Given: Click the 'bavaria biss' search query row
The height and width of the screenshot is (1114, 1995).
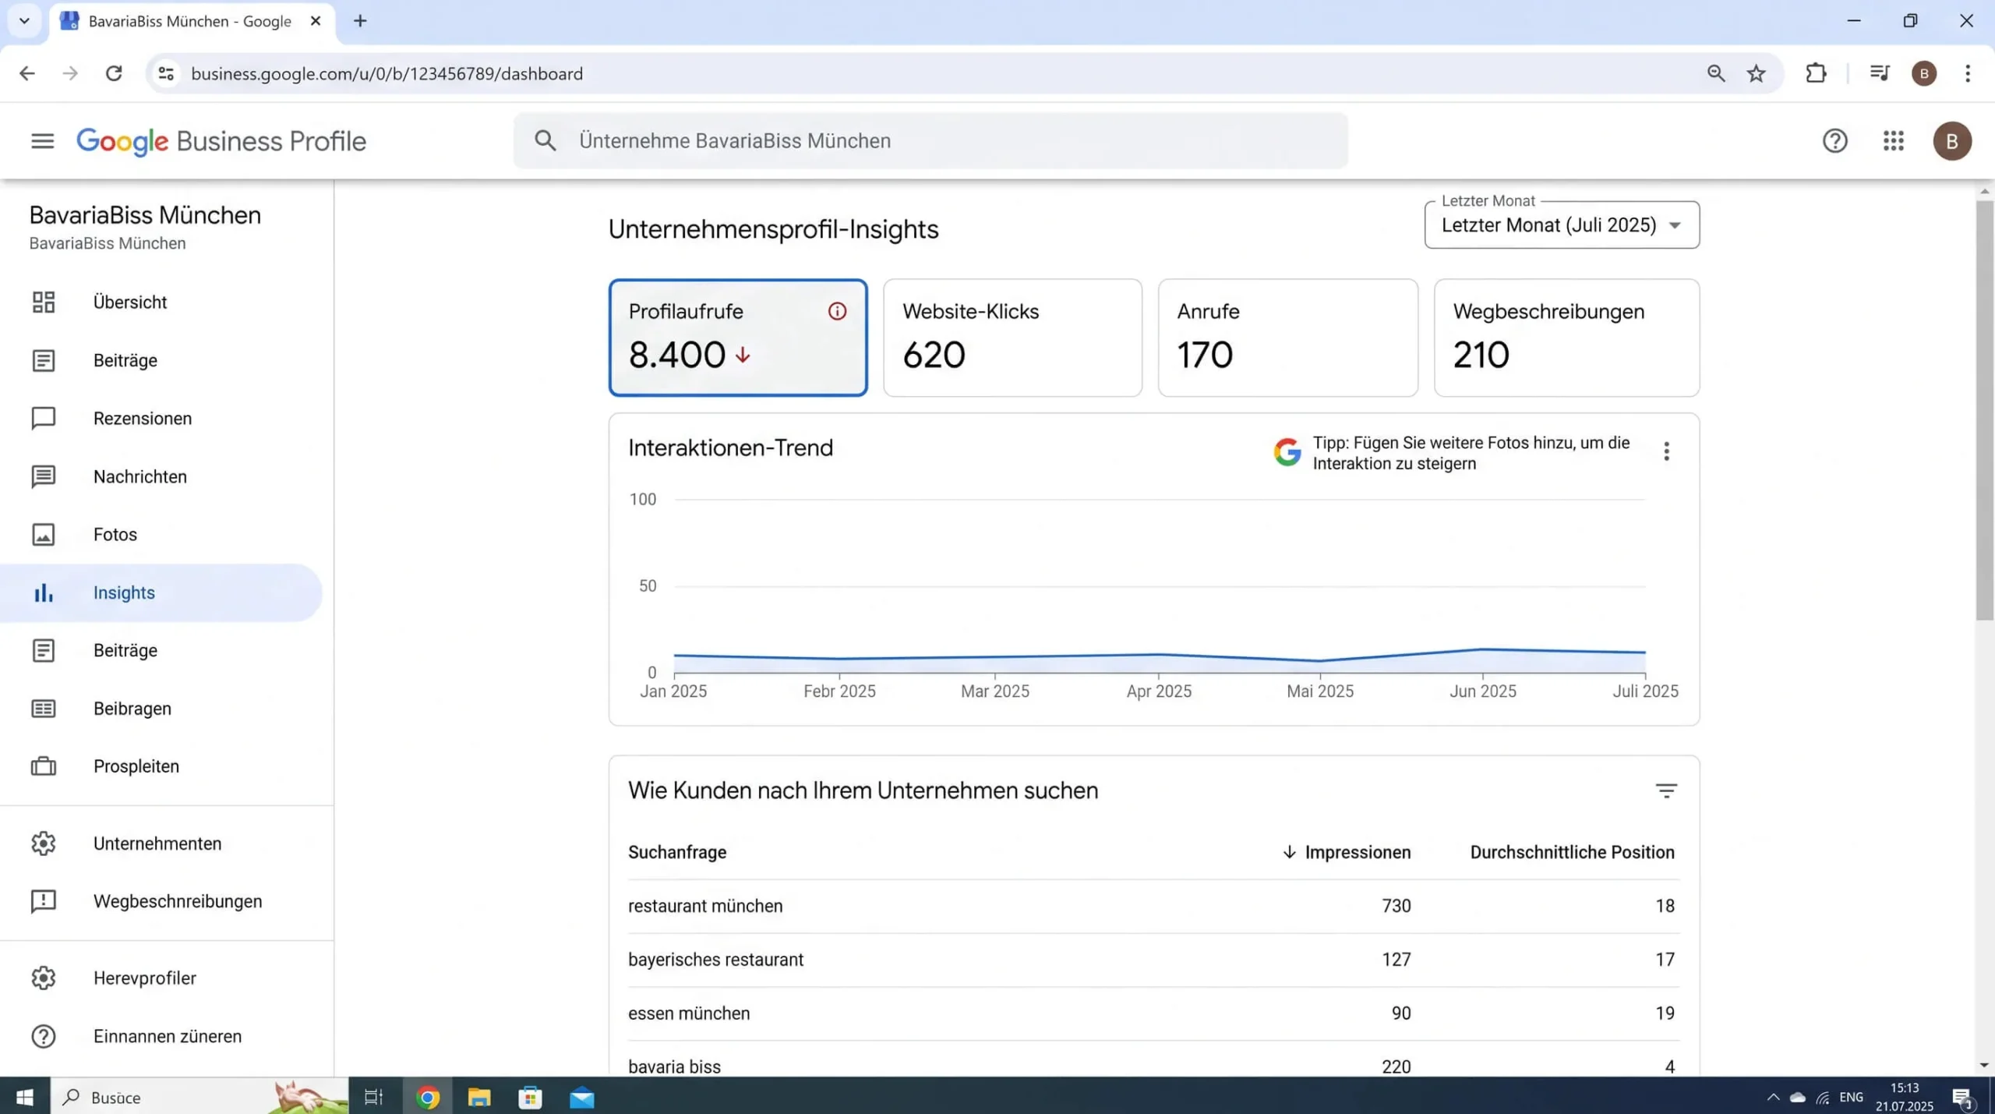Looking at the screenshot, I should 1153,1060.
